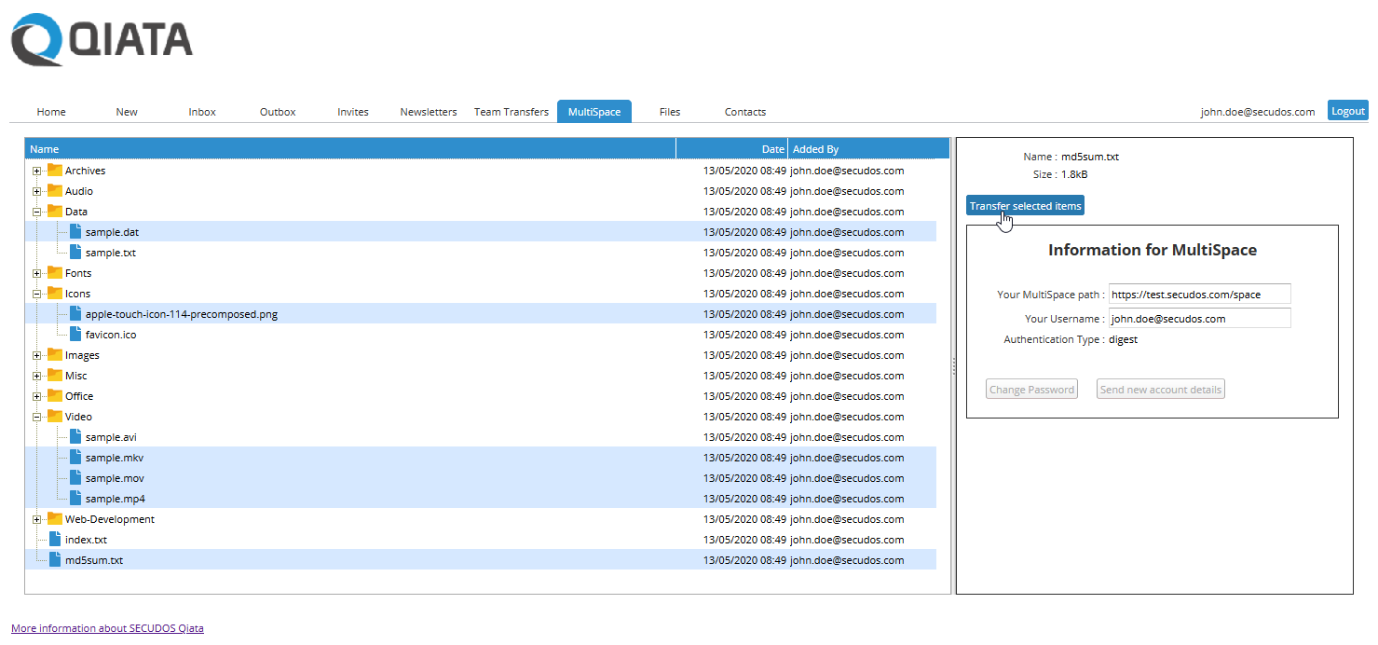Click the MultiSpace path input field
The image size is (1378, 645).
[x=1199, y=295]
